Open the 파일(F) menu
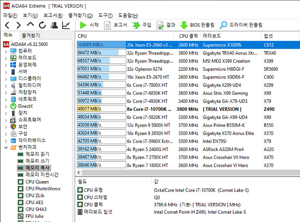This screenshot has height=222, width=300. click(x=10, y=16)
